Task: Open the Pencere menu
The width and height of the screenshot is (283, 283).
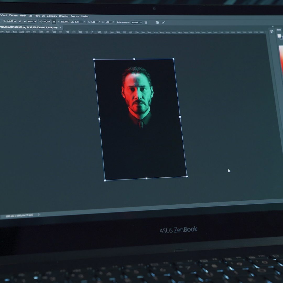Action: click(75, 16)
